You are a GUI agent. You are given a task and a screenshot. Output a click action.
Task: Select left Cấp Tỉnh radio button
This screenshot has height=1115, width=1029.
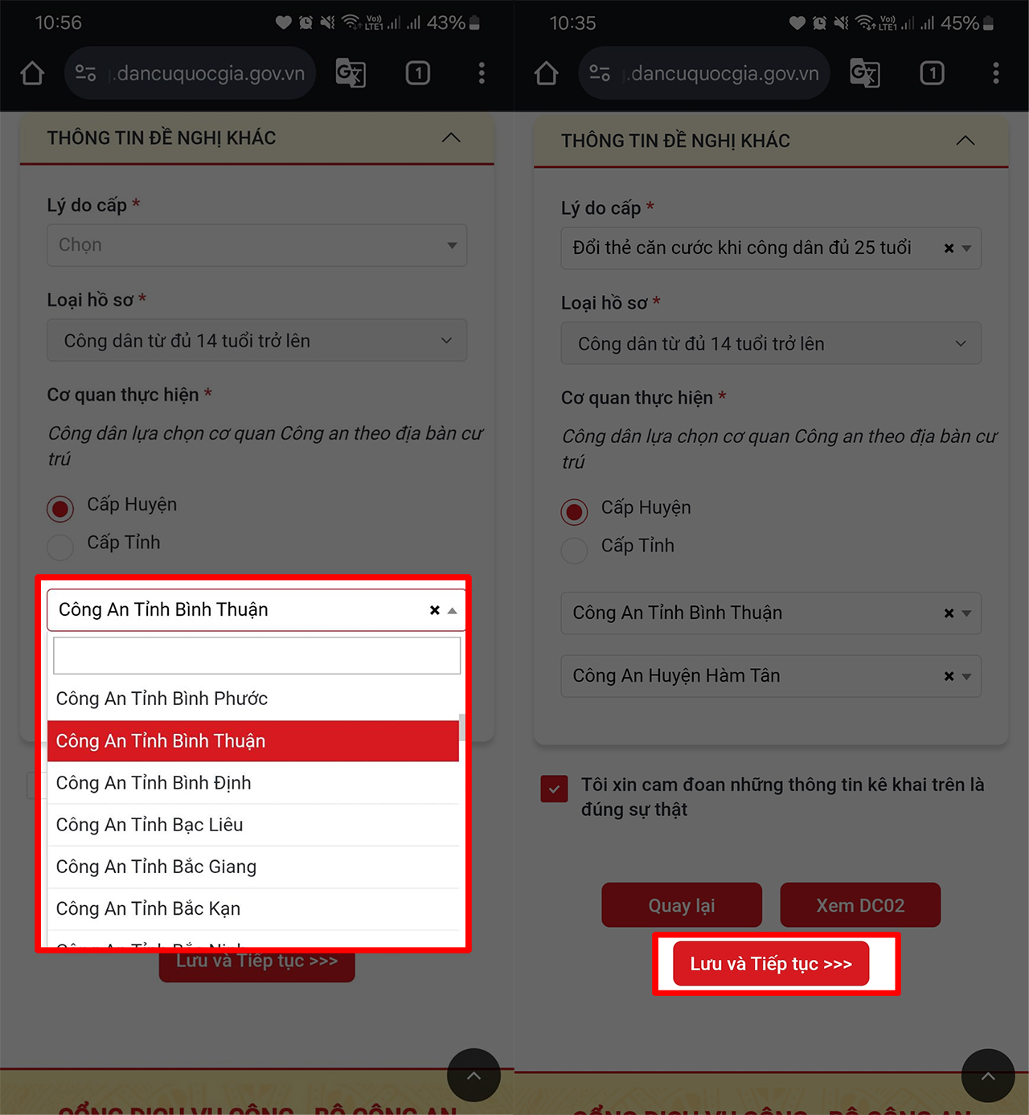(60, 547)
